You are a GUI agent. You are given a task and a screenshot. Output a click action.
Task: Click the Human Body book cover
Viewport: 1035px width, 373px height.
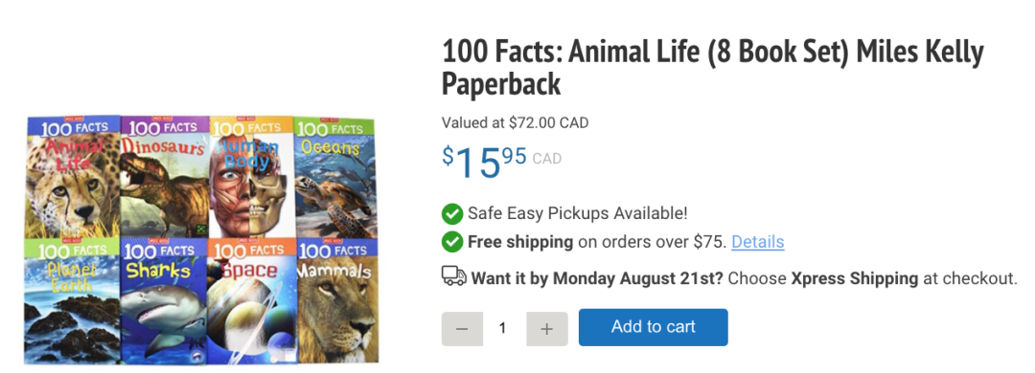(x=251, y=177)
